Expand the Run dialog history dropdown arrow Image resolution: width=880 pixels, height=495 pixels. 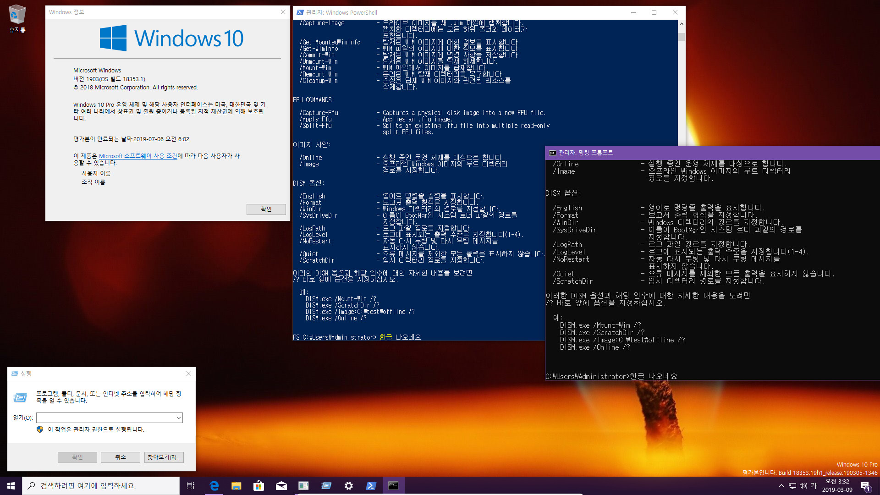click(179, 418)
